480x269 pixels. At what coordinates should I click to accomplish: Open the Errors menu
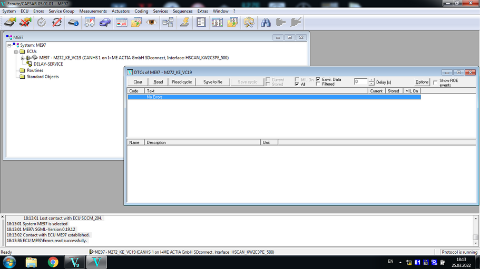pyautogui.click(x=38, y=11)
